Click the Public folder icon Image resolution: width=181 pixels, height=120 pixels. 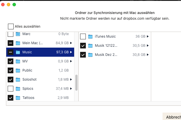(x=18, y=70)
